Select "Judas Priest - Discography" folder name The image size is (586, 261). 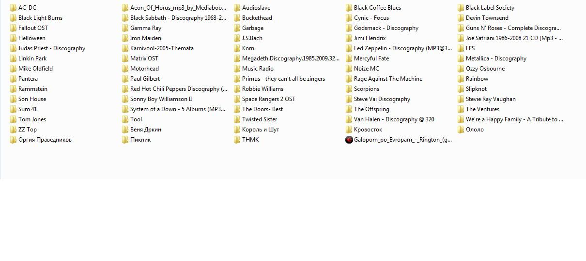coord(52,48)
